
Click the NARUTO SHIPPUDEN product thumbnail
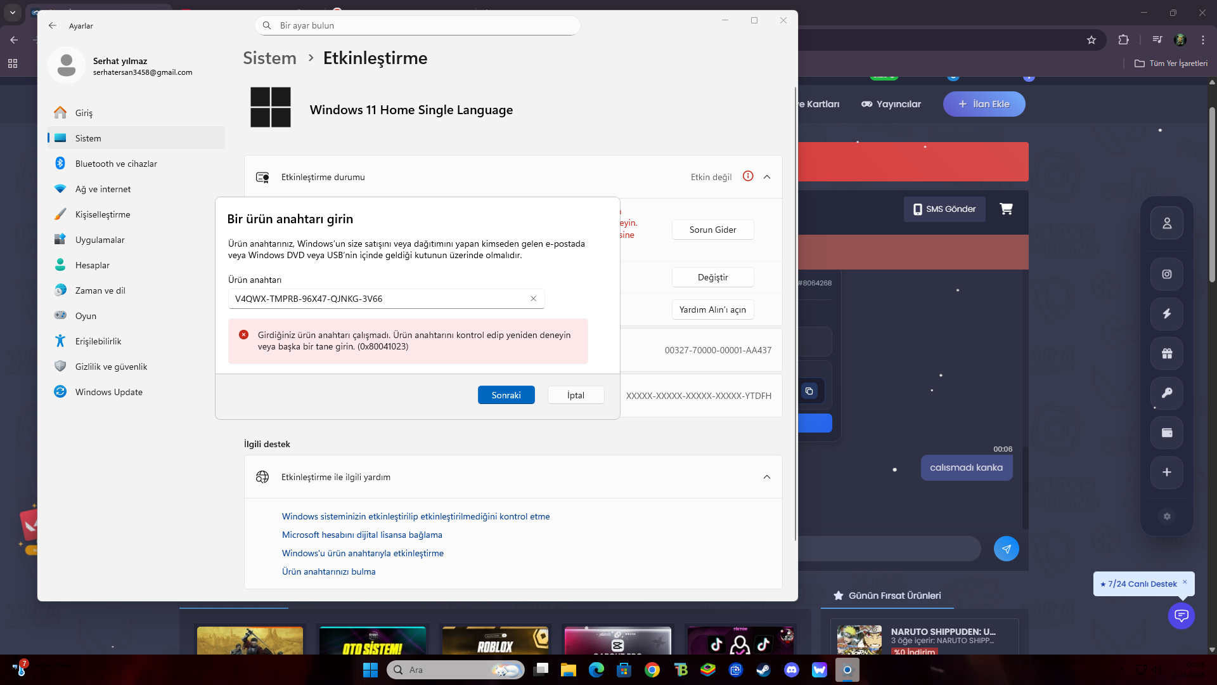pos(859,640)
